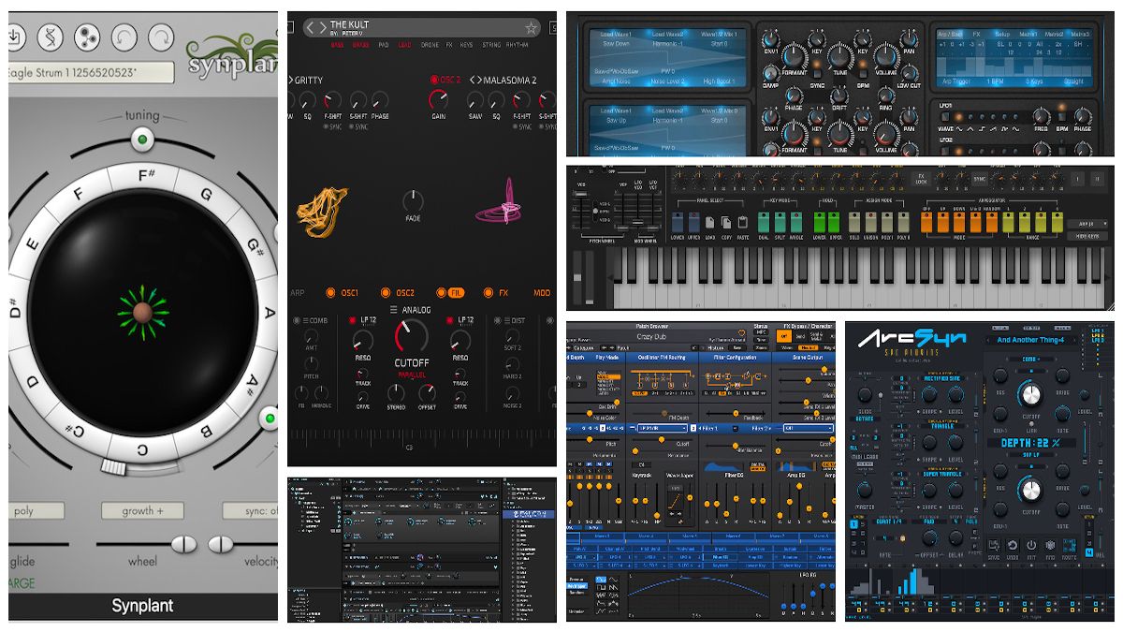Click the DNA gene editing icon in Synplant
The height and width of the screenshot is (632, 1123).
50,37
